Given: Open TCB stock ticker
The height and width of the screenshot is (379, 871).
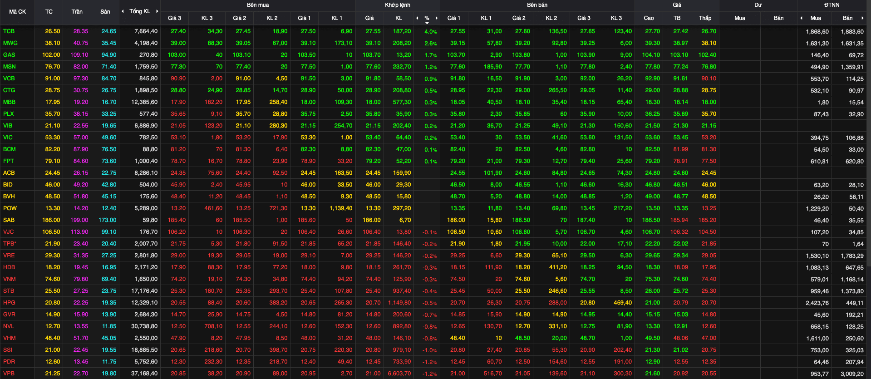Looking at the screenshot, I should coord(9,31).
